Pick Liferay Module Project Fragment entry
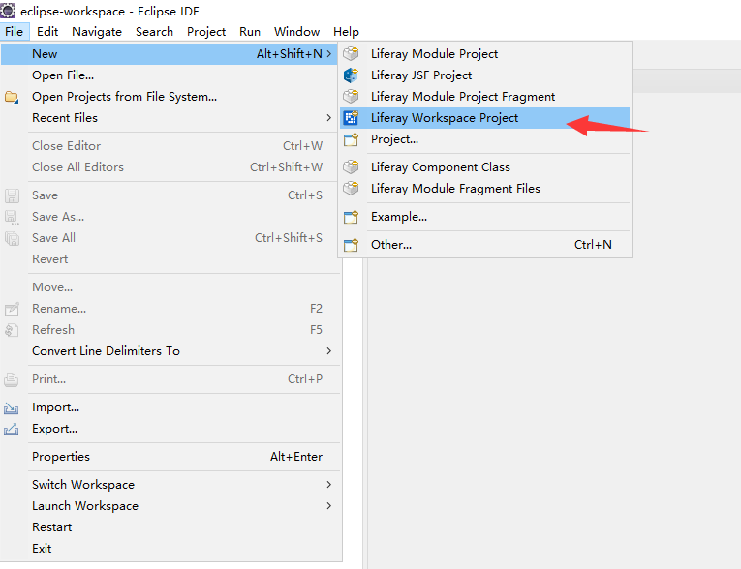The image size is (741, 569). [x=485, y=97]
